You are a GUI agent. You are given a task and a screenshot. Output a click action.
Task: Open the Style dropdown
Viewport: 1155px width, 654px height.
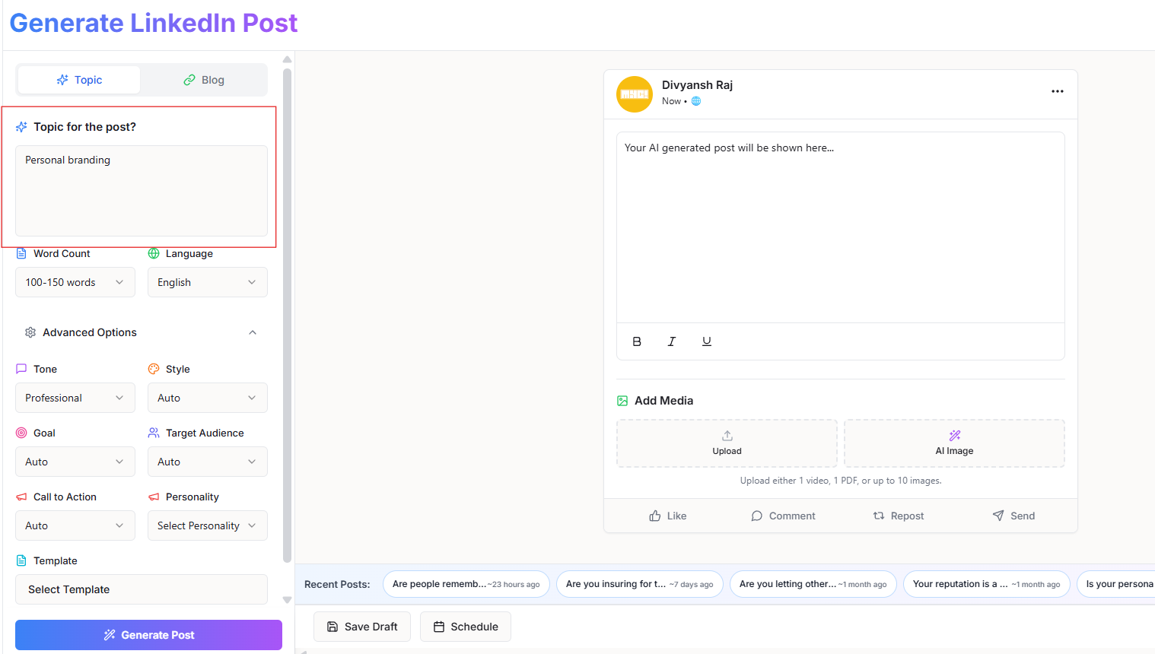coord(208,398)
